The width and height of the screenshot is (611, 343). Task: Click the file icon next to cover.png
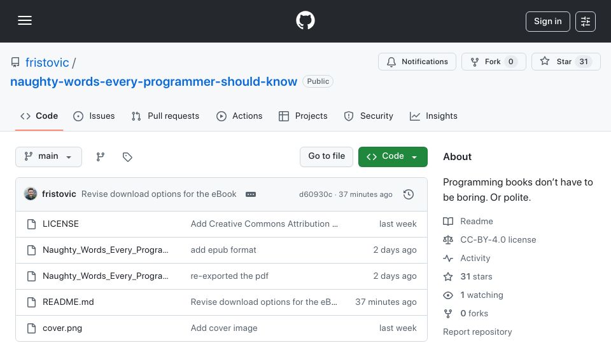pyautogui.click(x=32, y=328)
